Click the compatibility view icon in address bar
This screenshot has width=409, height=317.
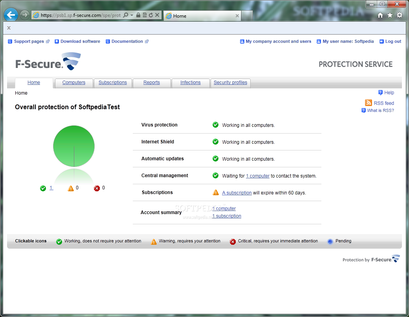[x=145, y=15]
